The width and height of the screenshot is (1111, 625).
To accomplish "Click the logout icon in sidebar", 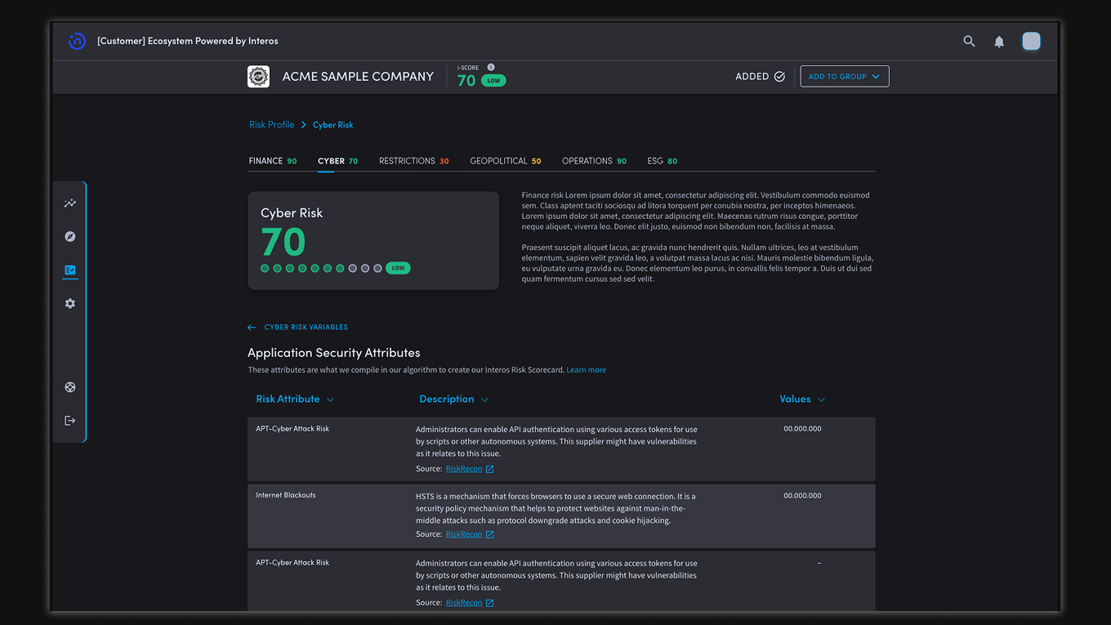I will [70, 421].
